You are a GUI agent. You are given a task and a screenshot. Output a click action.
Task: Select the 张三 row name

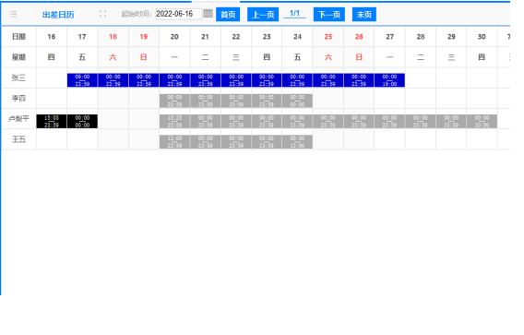point(18,78)
